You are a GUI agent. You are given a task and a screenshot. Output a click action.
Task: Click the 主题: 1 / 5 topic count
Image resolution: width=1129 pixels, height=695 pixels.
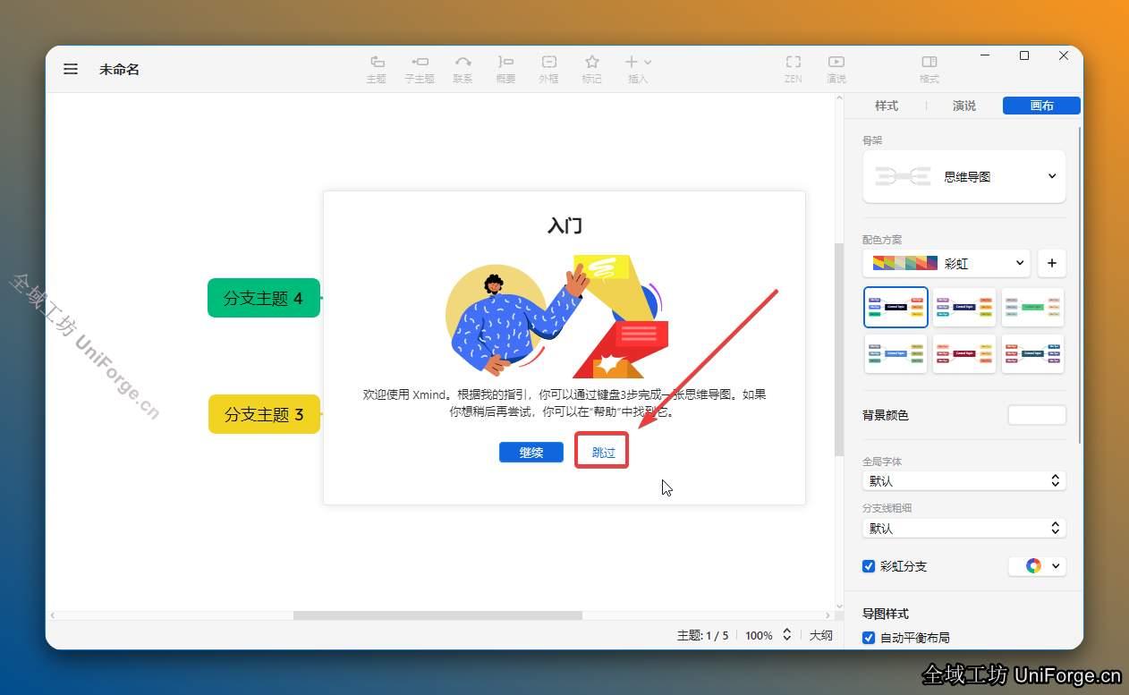pos(702,635)
